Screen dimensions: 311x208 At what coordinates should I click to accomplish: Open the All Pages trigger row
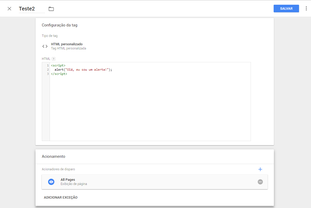click(155, 182)
